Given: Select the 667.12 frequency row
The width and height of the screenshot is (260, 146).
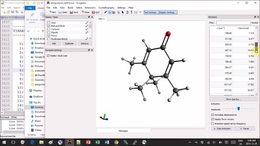Looking at the screenshot, I should point(232,50).
